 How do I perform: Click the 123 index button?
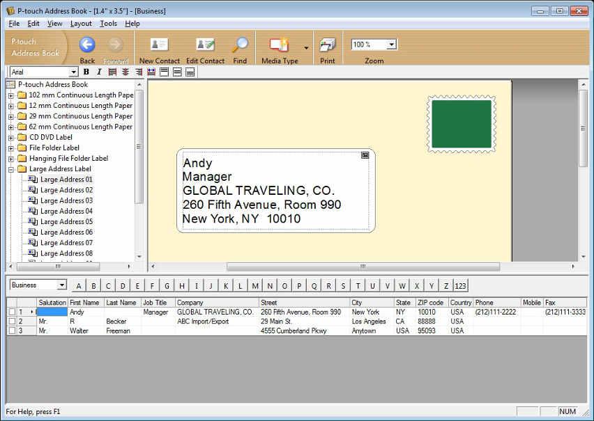(461, 285)
